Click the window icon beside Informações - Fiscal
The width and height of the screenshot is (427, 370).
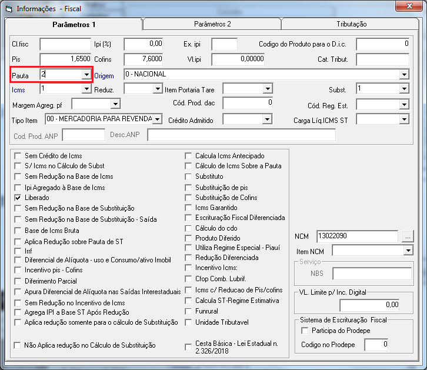coord(9,9)
